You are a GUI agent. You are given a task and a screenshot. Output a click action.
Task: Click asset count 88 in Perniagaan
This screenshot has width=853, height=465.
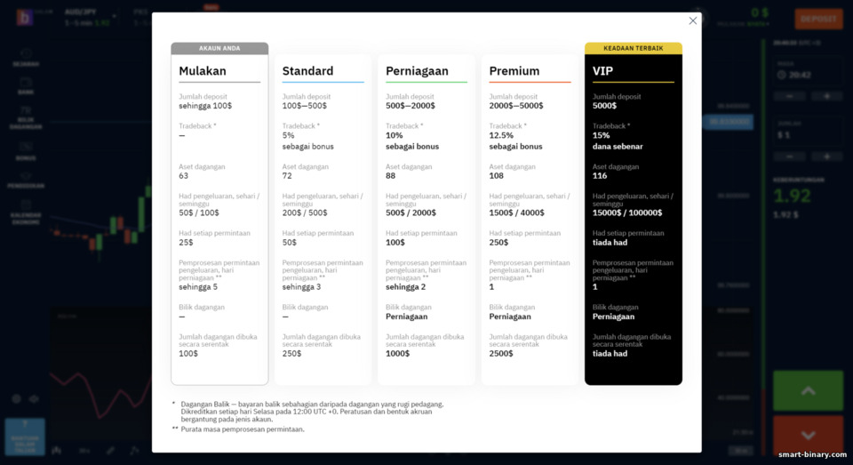391,176
